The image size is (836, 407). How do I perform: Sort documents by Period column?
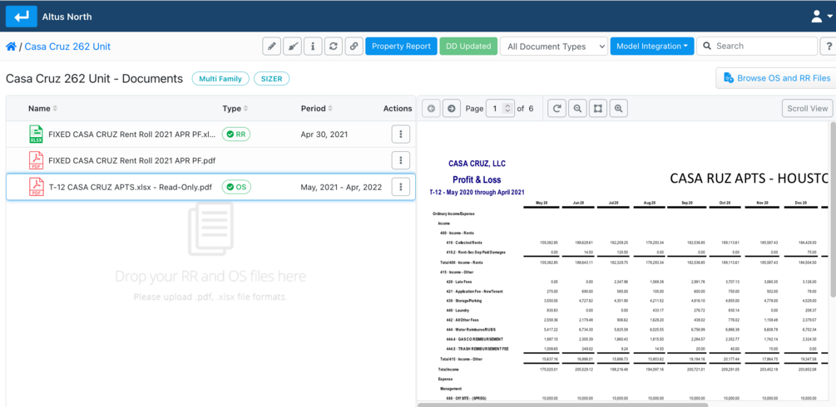tap(317, 109)
